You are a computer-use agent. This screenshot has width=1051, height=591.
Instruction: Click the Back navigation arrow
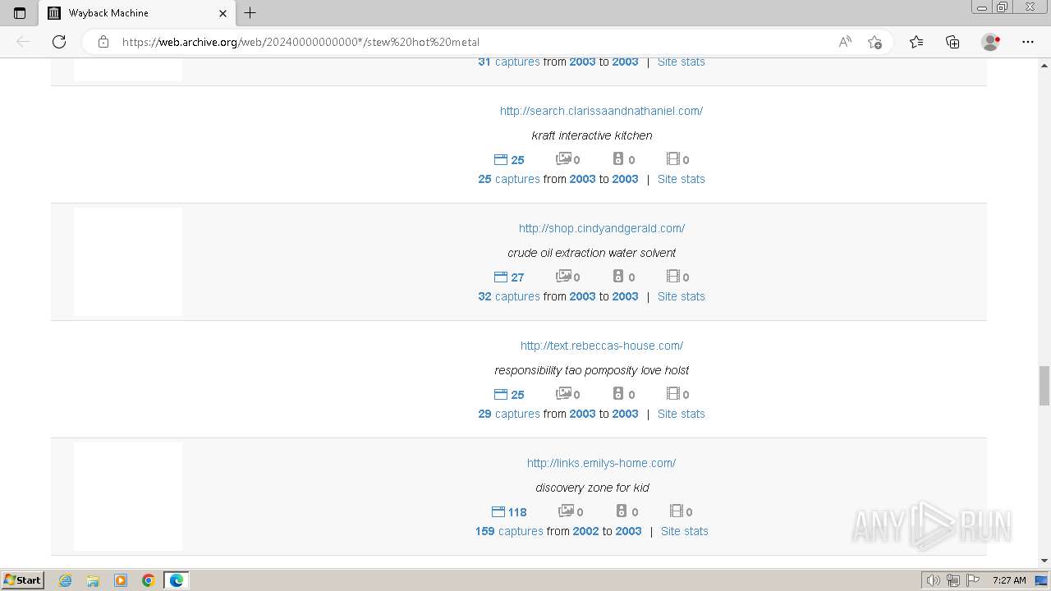tap(23, 42)
